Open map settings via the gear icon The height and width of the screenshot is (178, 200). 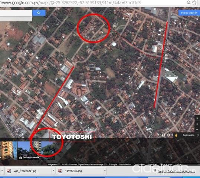coord(168,135)
